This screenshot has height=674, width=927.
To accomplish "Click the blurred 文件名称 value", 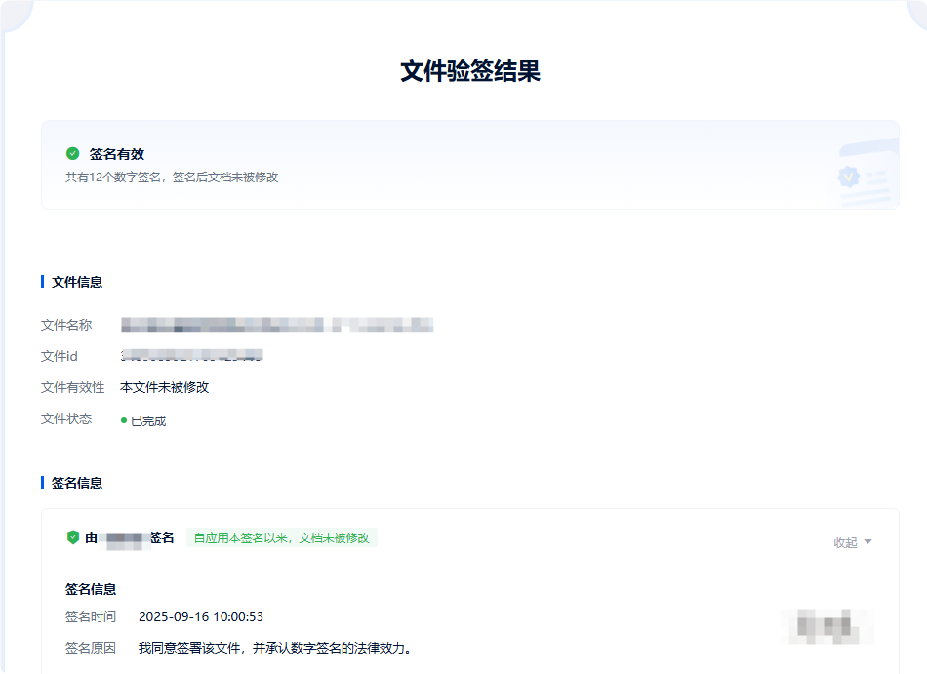I will [277, 325].
